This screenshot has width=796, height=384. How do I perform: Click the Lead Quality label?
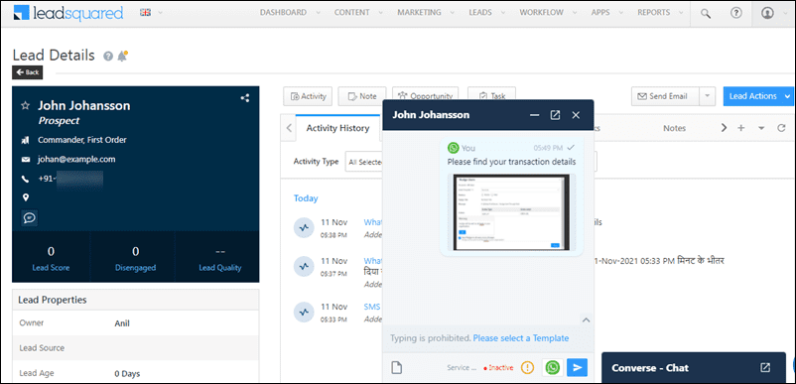[219, 268]
